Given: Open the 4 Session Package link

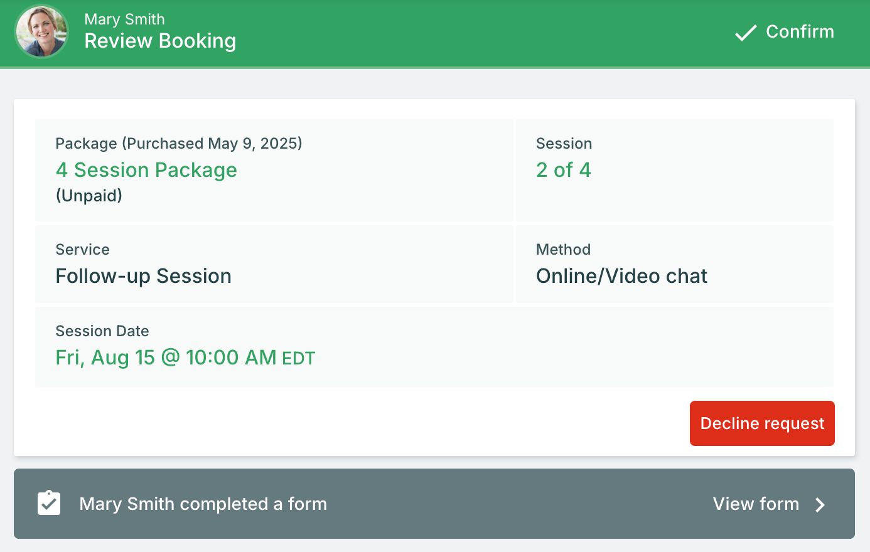Looking at the screenshot, I should point(146,170).
